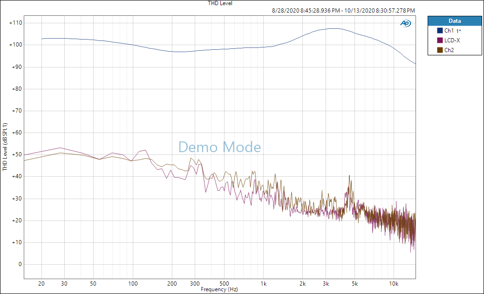Click the Data legend header
The height and width of the screenshot is (294, 484).
coord(455,21)
